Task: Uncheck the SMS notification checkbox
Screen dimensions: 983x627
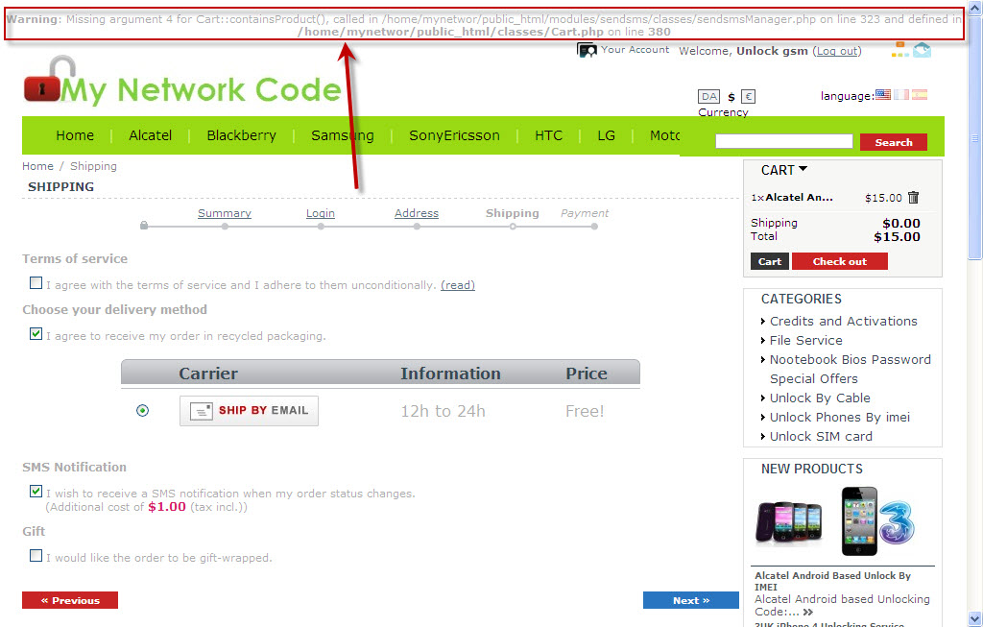Action: pyautogui.click(x=36, y=492)
